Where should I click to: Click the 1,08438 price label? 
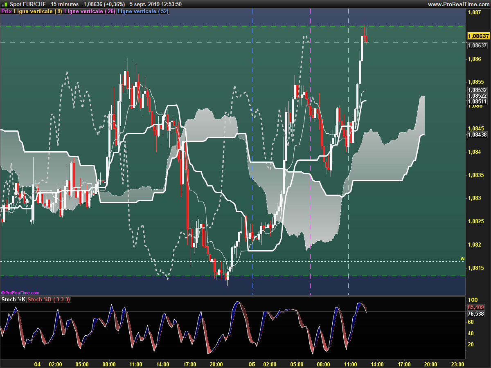477,134
